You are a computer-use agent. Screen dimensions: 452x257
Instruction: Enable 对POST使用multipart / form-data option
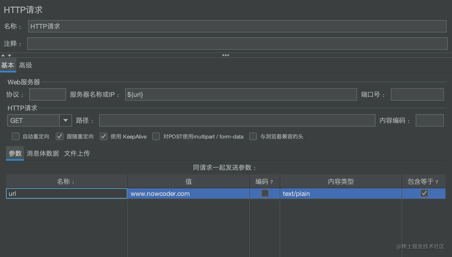point(155,136)
